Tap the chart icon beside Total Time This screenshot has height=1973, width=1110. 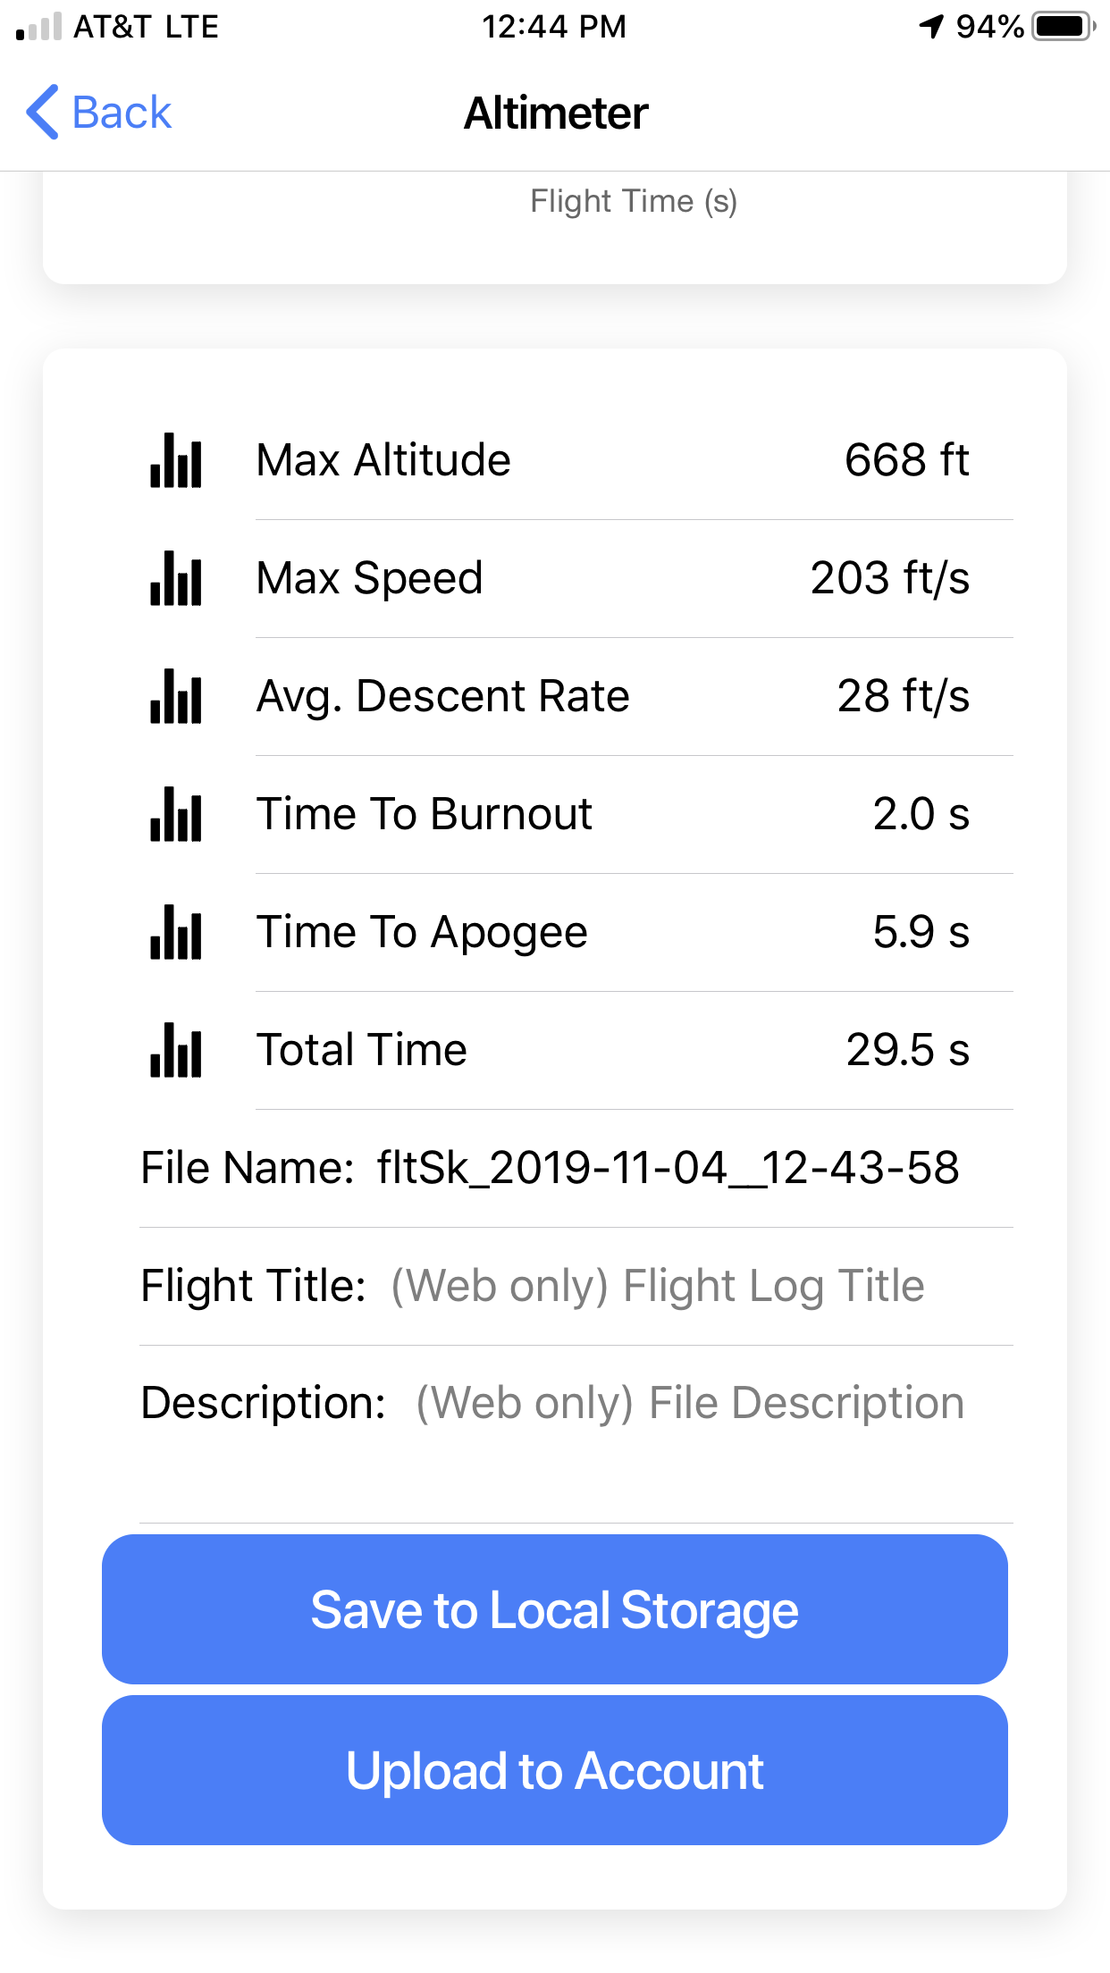point(176,1051)
